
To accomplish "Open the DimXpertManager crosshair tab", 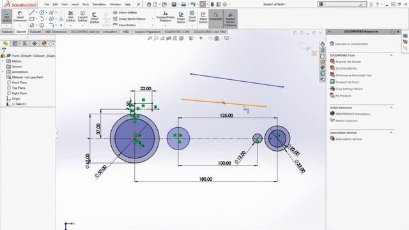I will click(x=35, y=43).
